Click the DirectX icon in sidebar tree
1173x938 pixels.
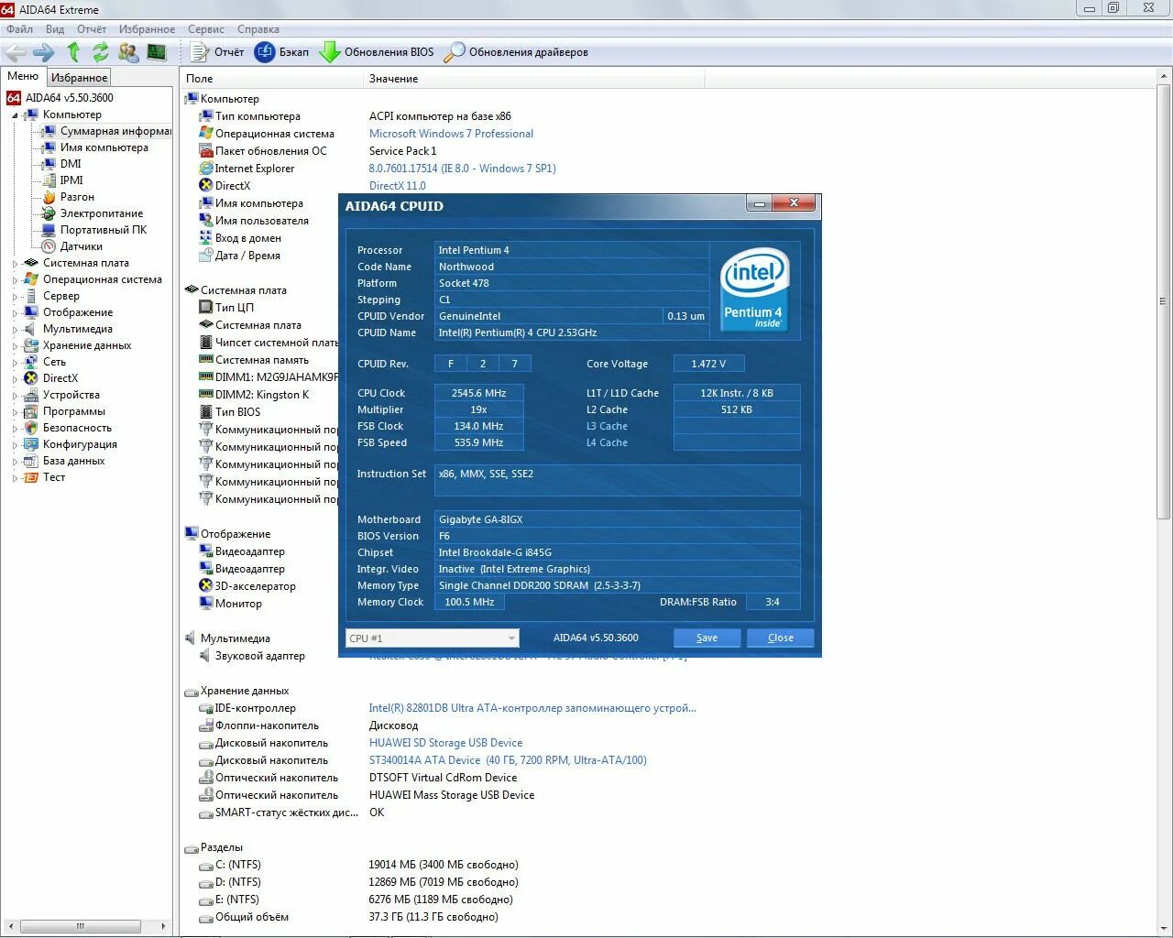31,378
